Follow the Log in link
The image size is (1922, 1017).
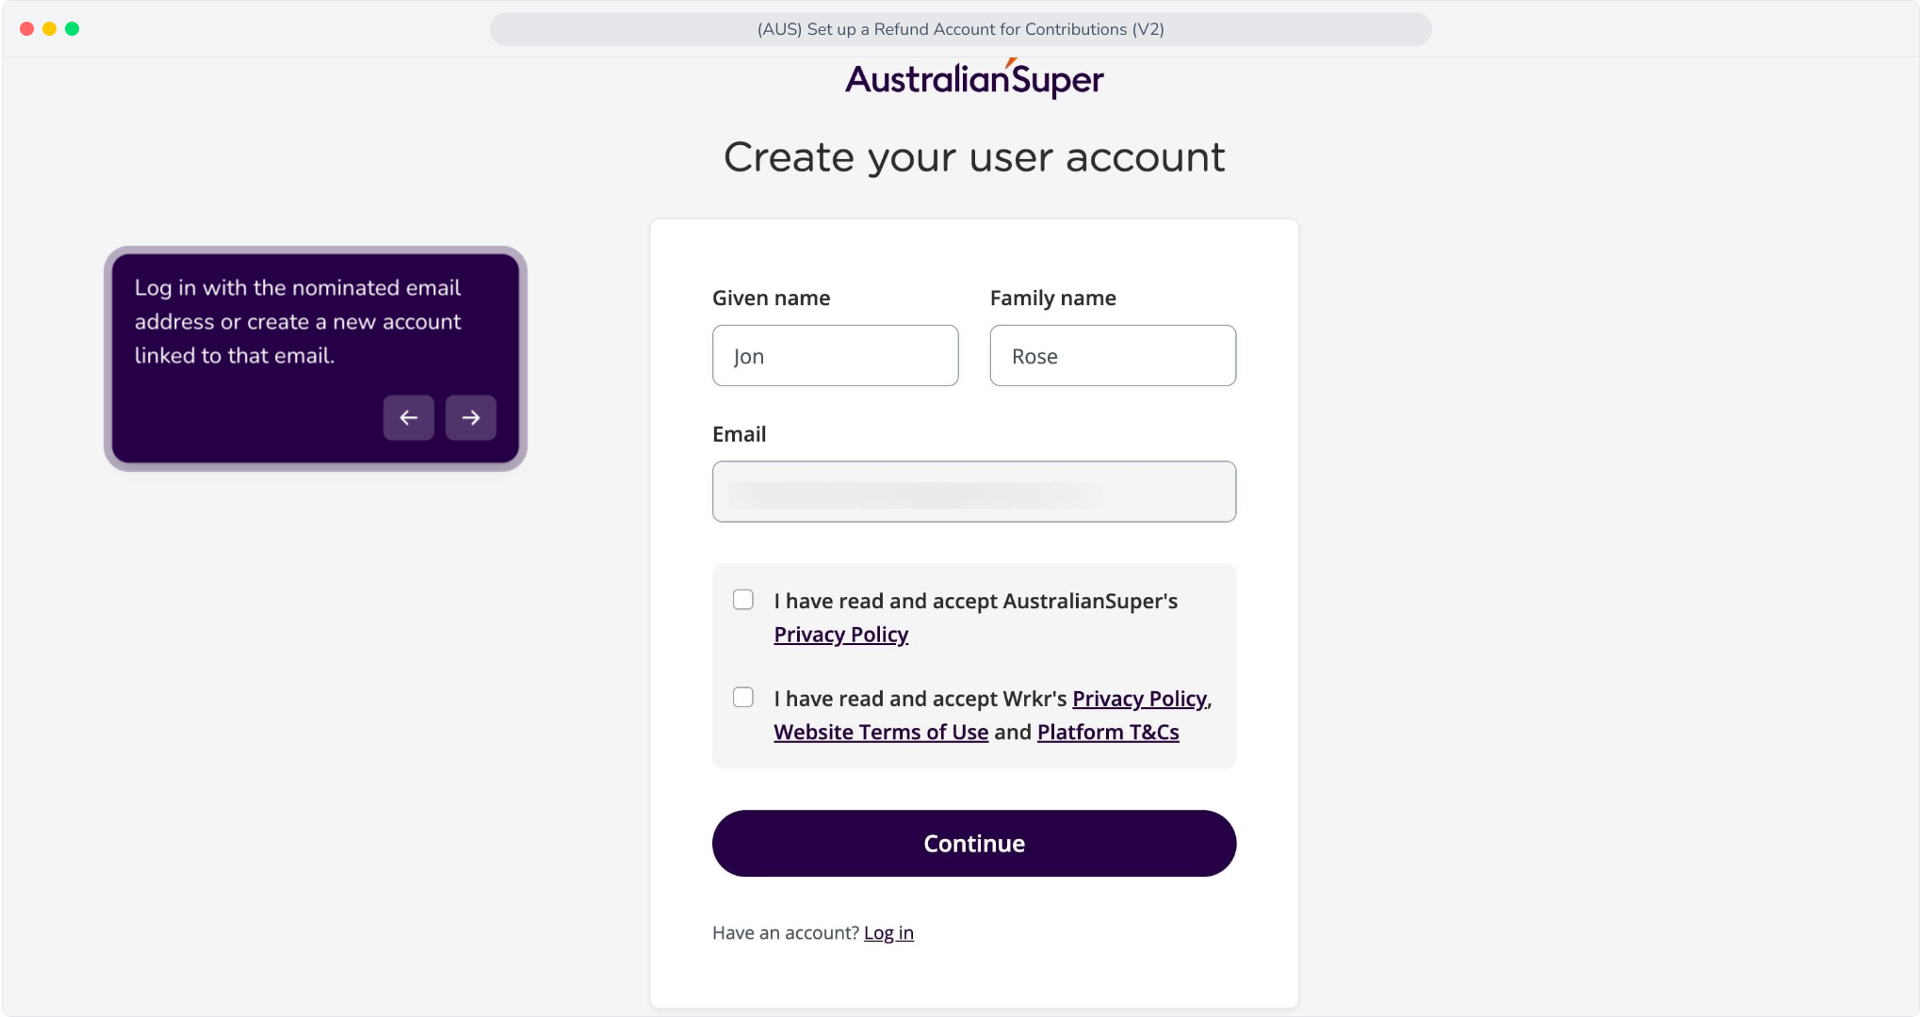tap(888, 933)
